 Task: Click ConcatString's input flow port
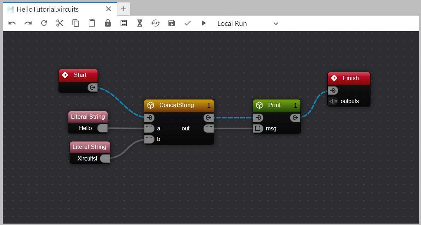point(149,118)
